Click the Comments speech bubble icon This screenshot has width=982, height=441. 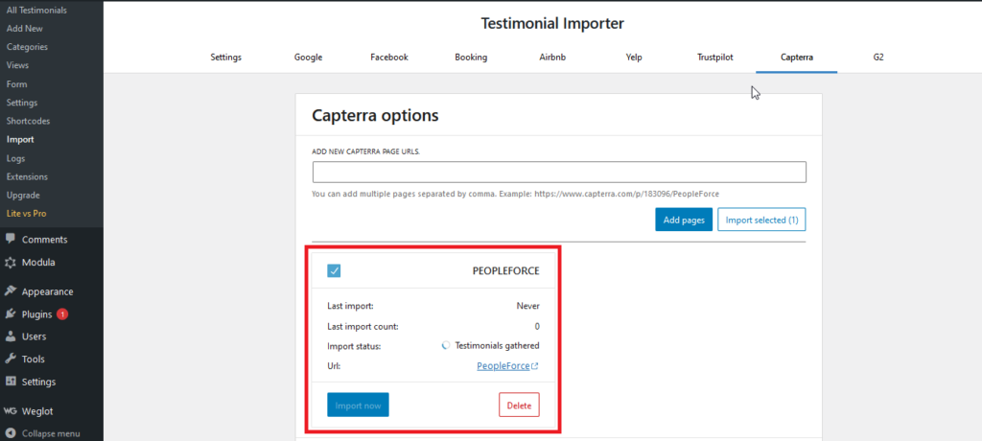point(10,239)
